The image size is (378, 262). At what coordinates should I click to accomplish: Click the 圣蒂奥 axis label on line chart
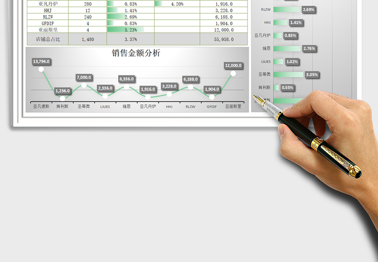click(x=84, y=106)
